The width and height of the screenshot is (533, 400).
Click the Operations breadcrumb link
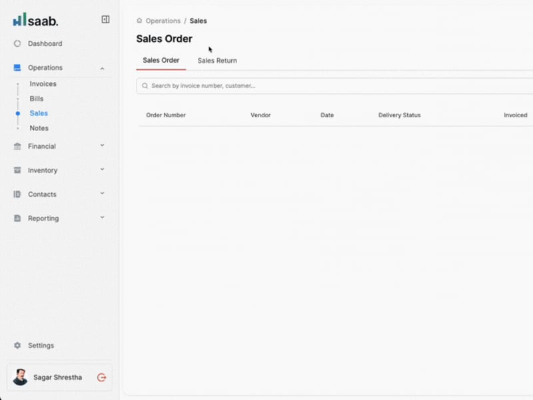tap(163, 21)
